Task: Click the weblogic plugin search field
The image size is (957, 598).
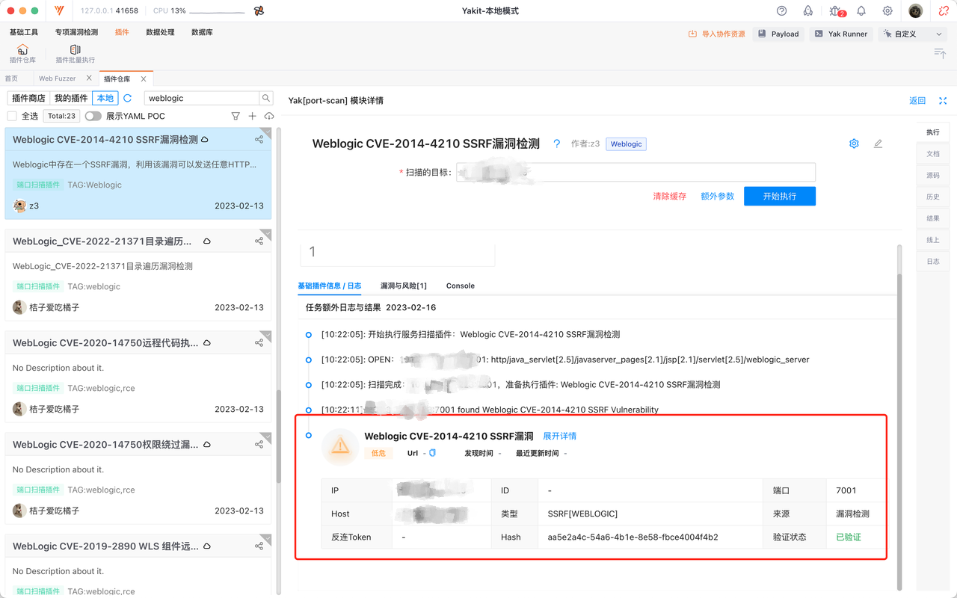Action: 201,98
